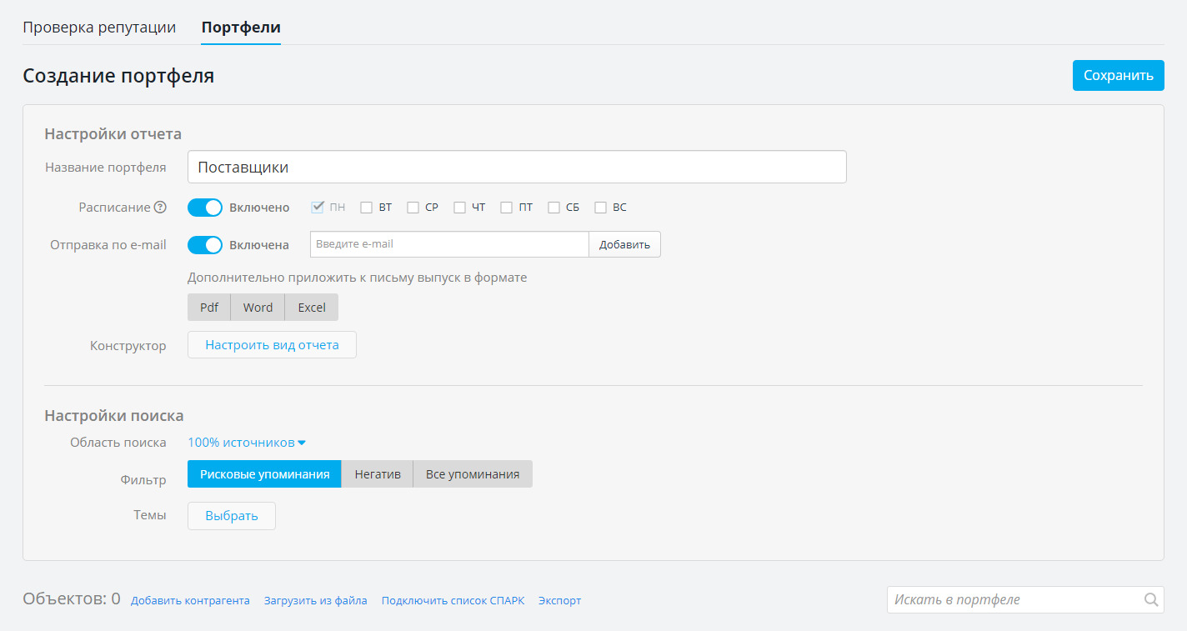This screenshot has width=1187, height=631.
Task: Choose Pdf attachment format
Action: pos(209,308)
